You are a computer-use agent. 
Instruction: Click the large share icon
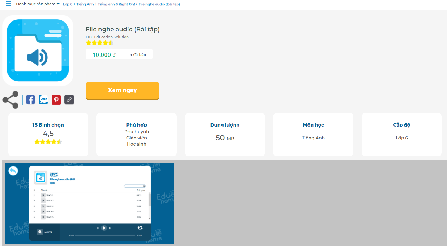pos(11,100)
